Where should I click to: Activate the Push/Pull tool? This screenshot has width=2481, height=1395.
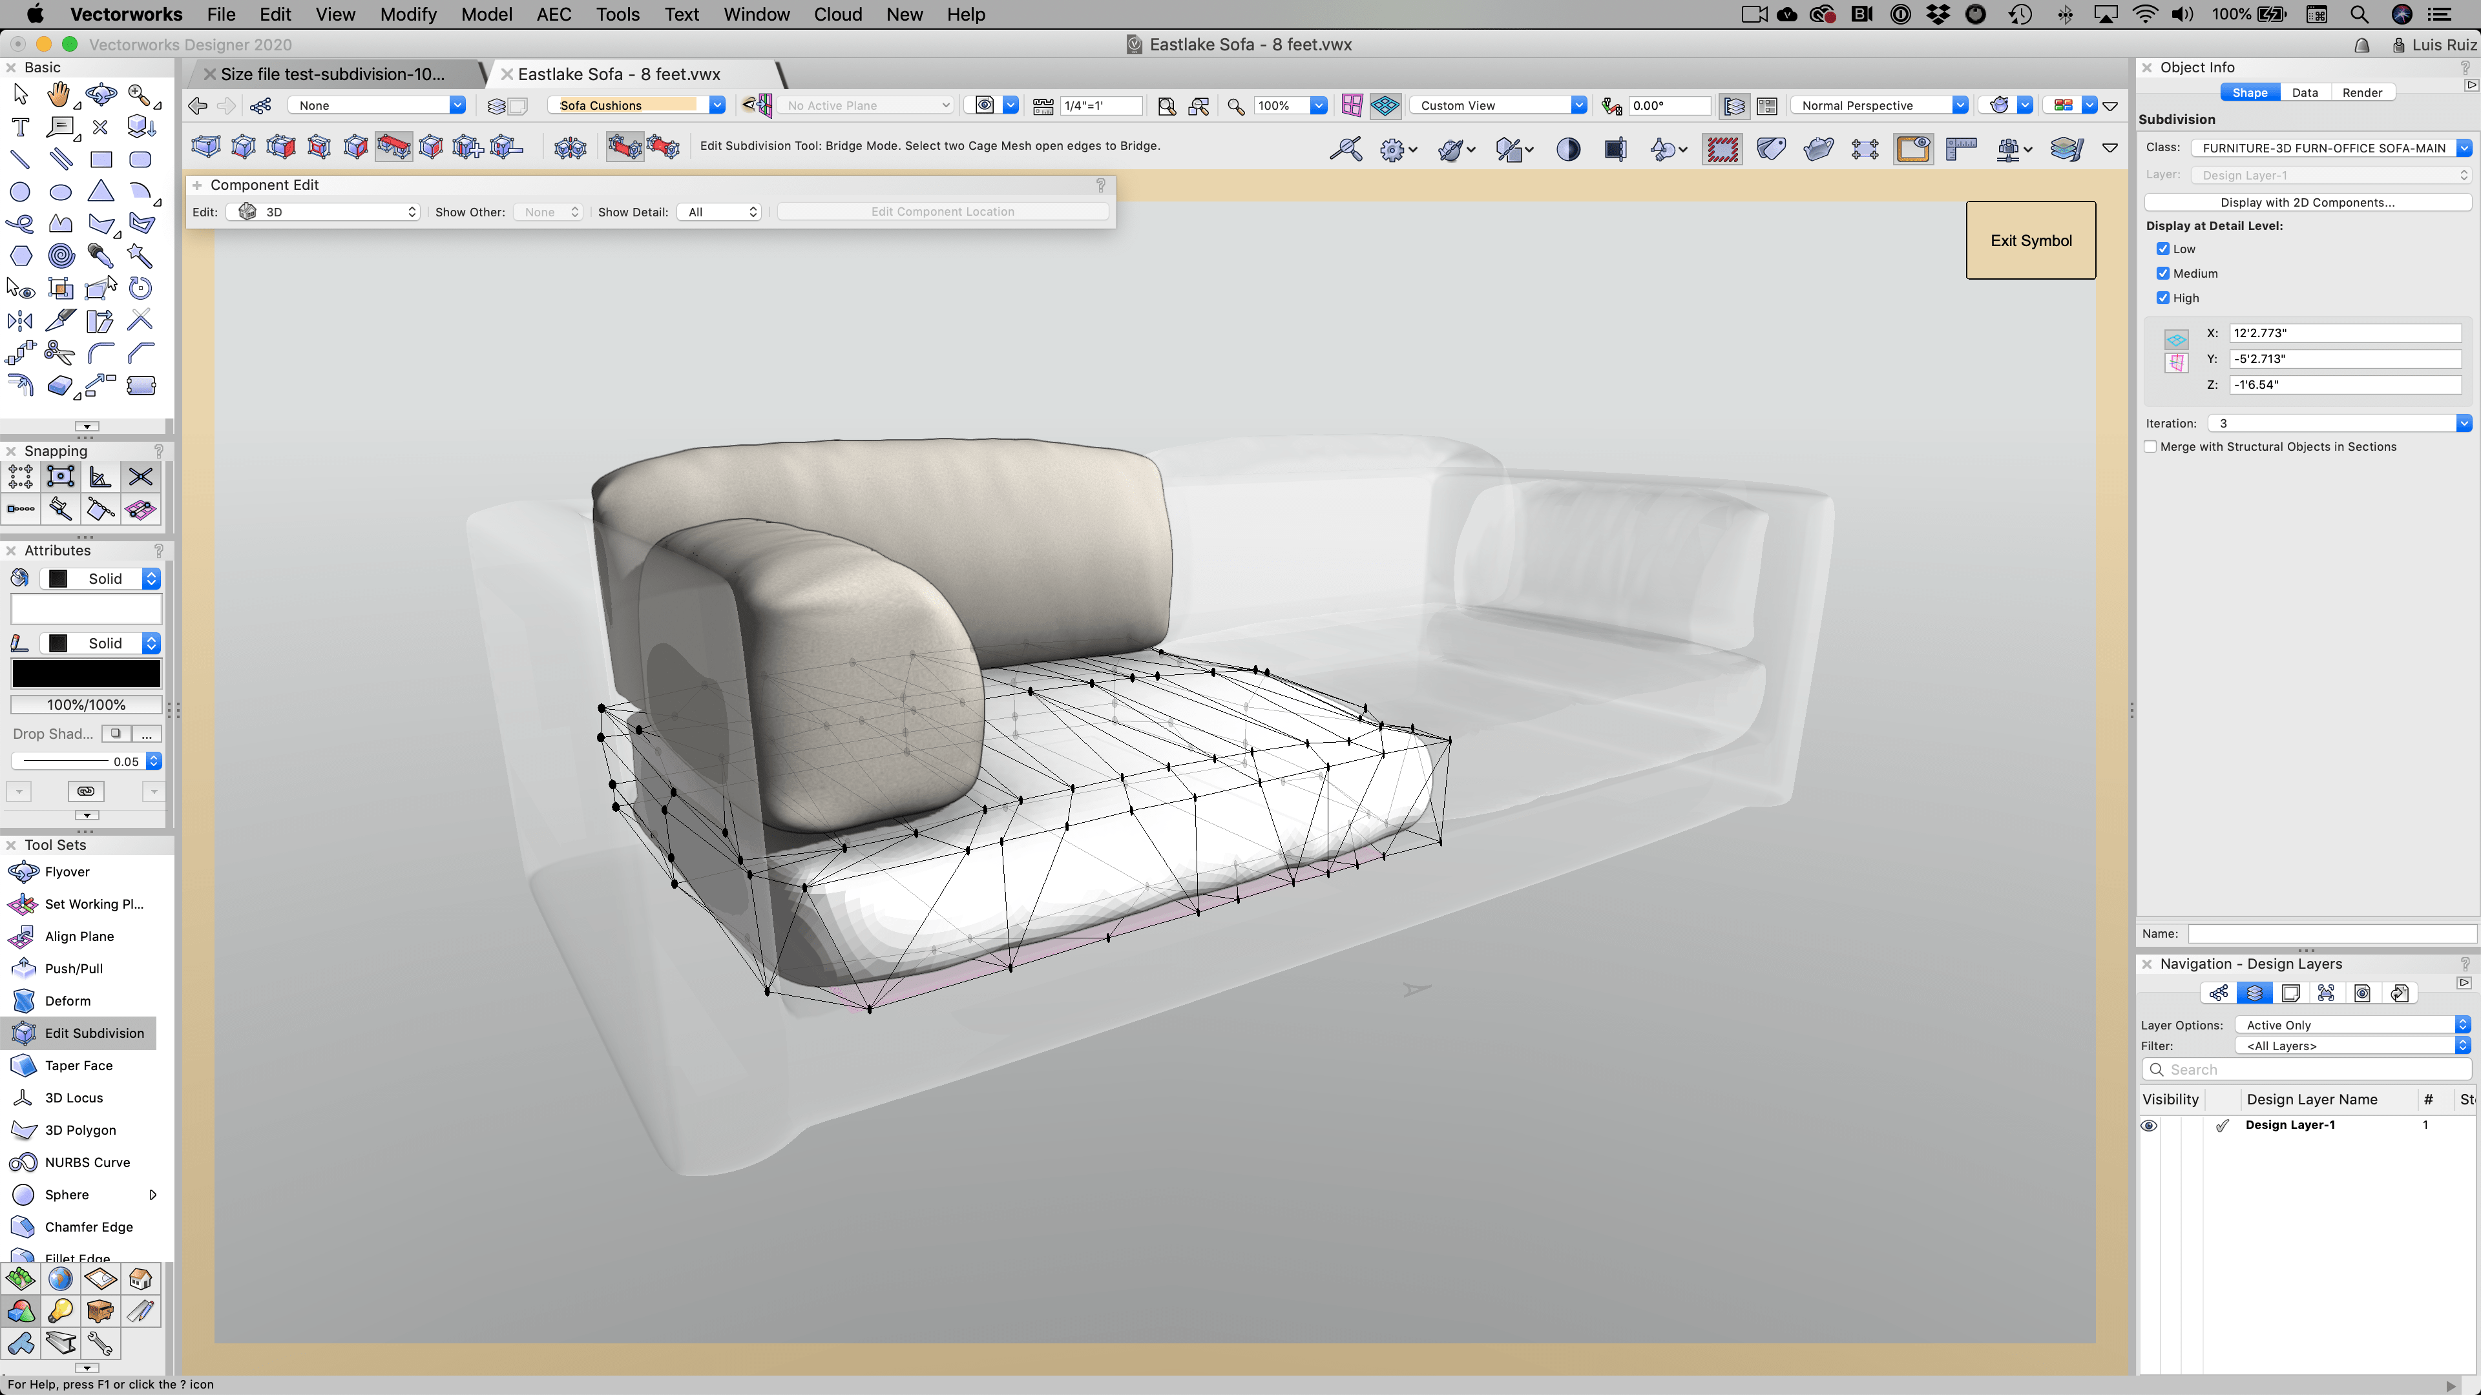pyautogui.click(x=73, y=969)
